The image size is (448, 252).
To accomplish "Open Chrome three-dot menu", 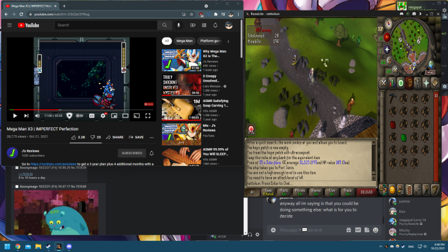I will [x=238, y=14].
